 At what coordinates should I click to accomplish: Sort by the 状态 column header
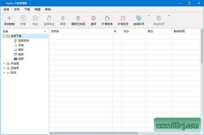pyautogui.click(x=159, y=31)
